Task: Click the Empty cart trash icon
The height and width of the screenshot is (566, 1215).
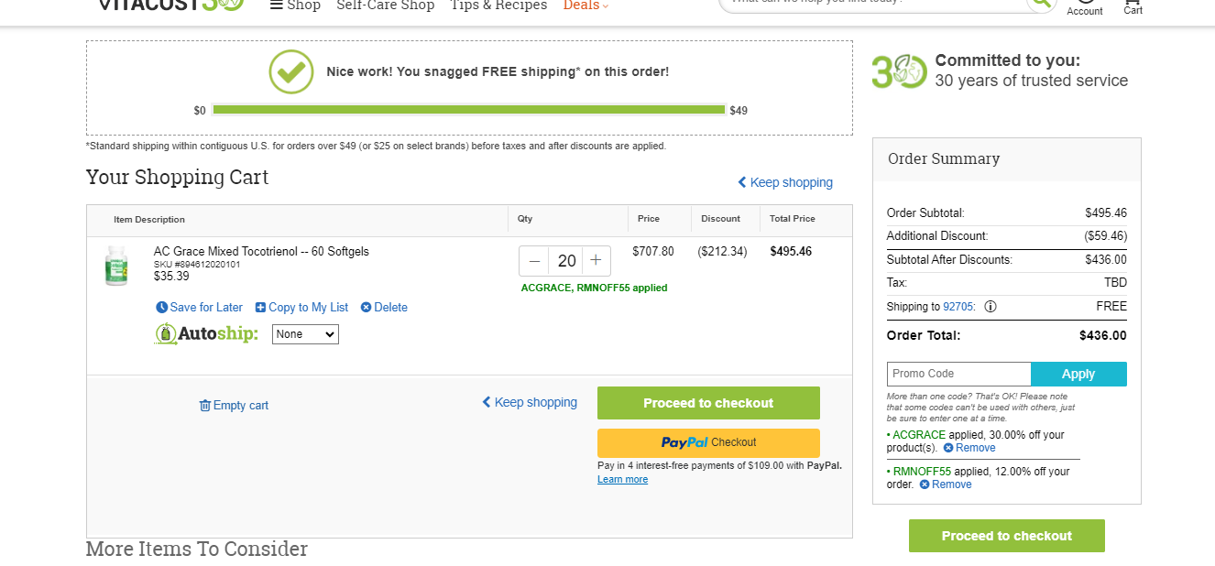Action: 205,406
